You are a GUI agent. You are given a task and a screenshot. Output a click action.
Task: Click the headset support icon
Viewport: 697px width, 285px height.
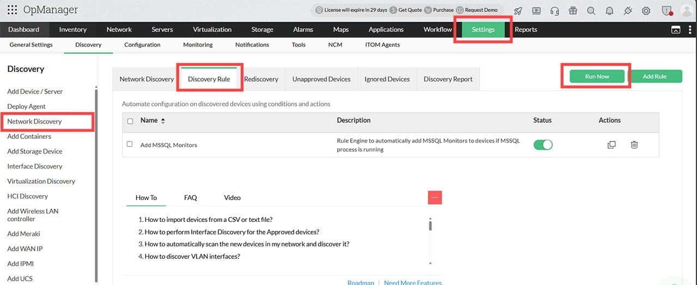click(x=554, y=10)
